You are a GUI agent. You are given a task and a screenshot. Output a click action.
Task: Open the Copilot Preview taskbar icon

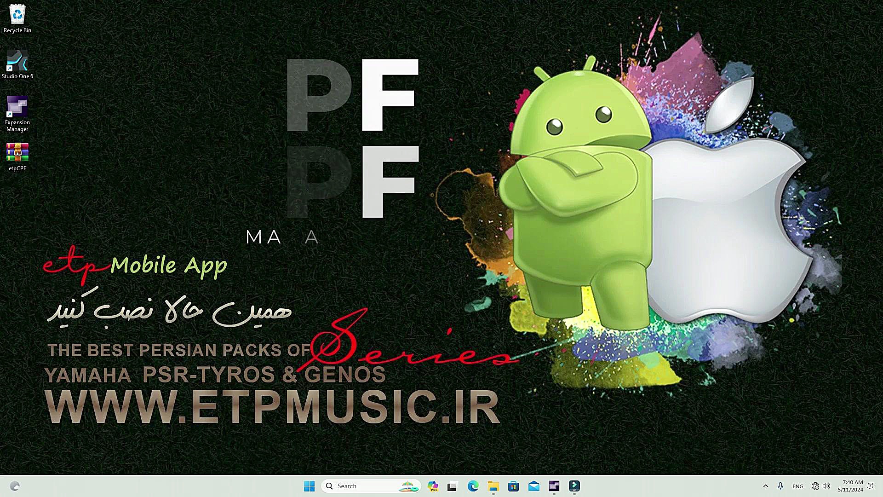(x=432, y=486)
